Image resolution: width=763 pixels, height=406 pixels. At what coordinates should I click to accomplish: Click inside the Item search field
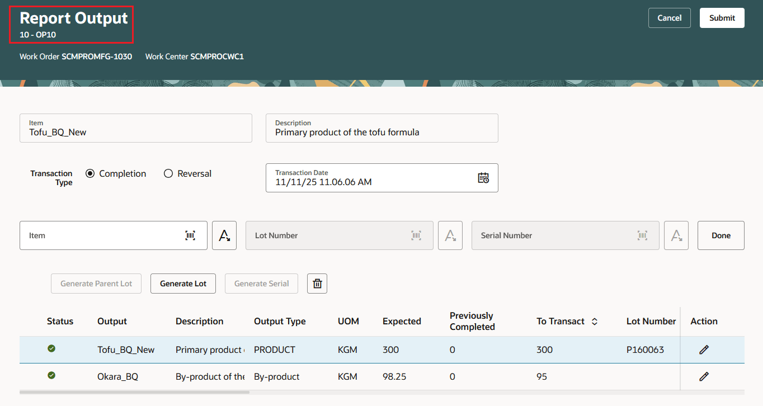pos(101,235)
